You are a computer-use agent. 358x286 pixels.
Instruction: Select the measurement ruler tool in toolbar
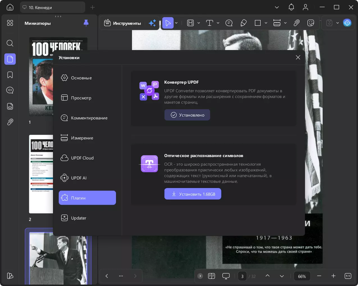click(277, 23)
